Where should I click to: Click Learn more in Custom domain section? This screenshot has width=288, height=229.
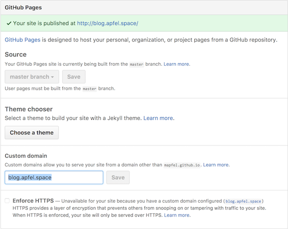tap(216, 165)
